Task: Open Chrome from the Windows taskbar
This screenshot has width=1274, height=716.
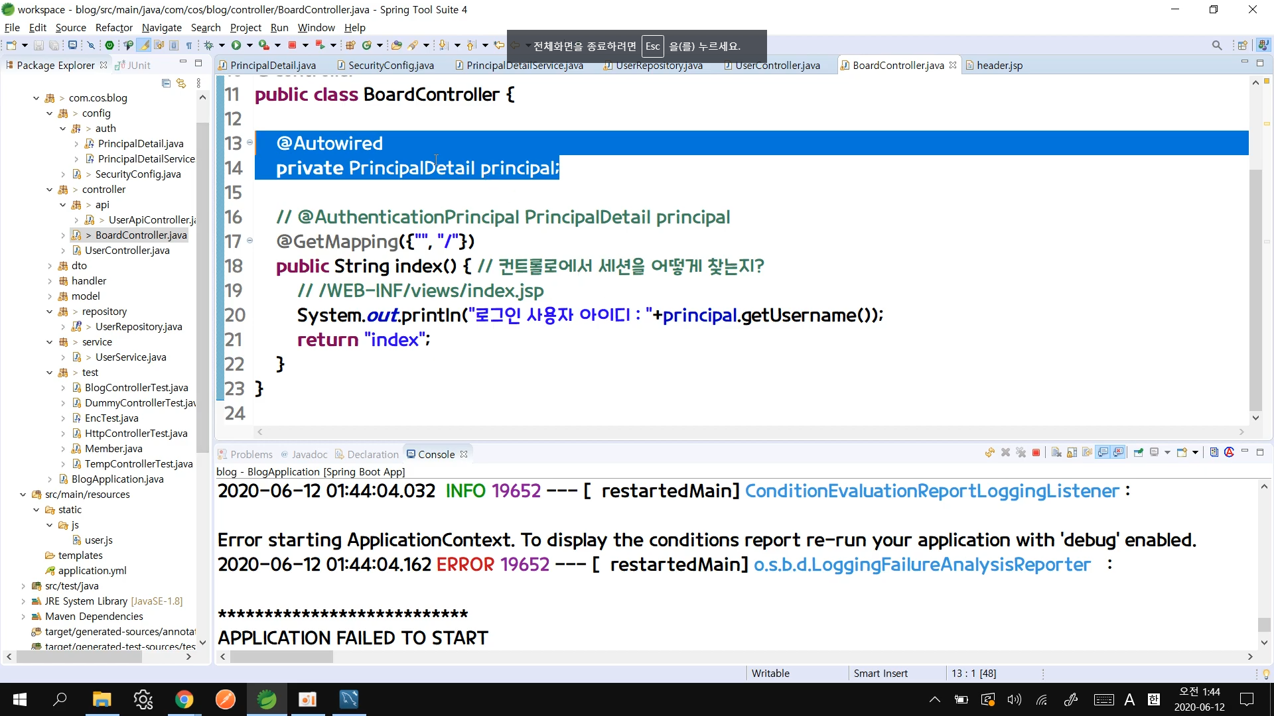Action: [184, 699]
